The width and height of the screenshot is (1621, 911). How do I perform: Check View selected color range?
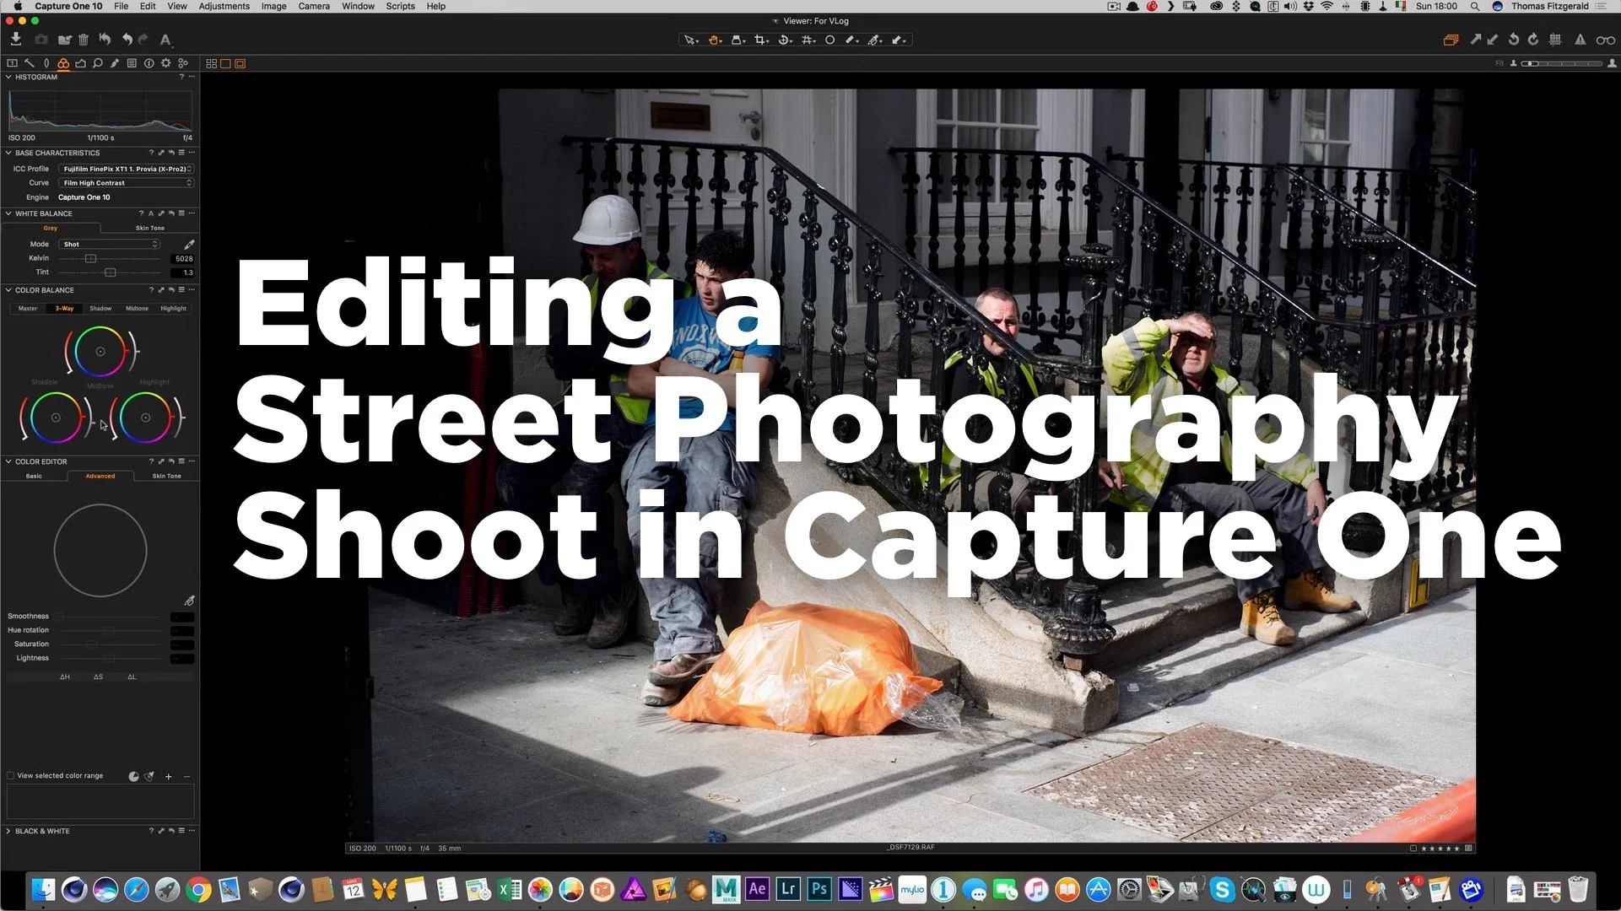click(x=10, y=775)
